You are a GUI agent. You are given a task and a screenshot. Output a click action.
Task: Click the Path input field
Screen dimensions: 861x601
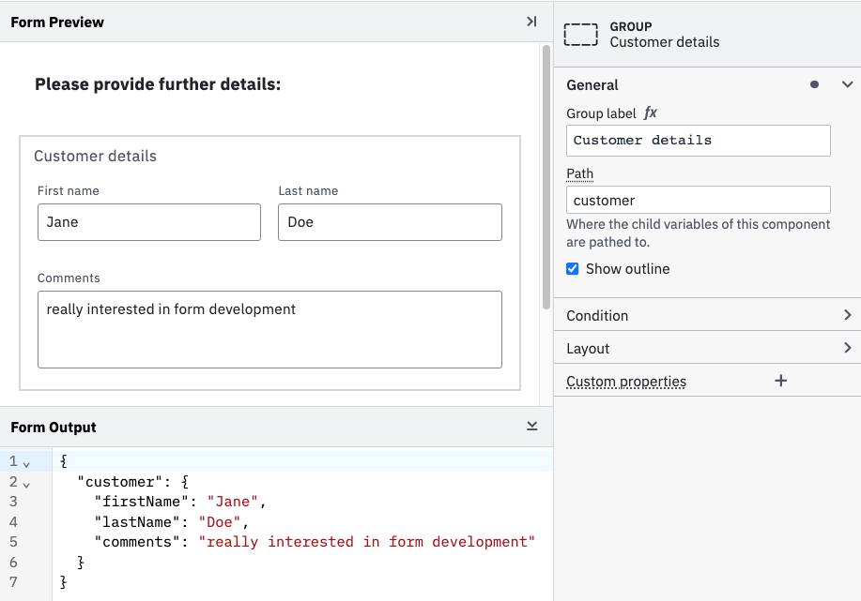(698, 201)
